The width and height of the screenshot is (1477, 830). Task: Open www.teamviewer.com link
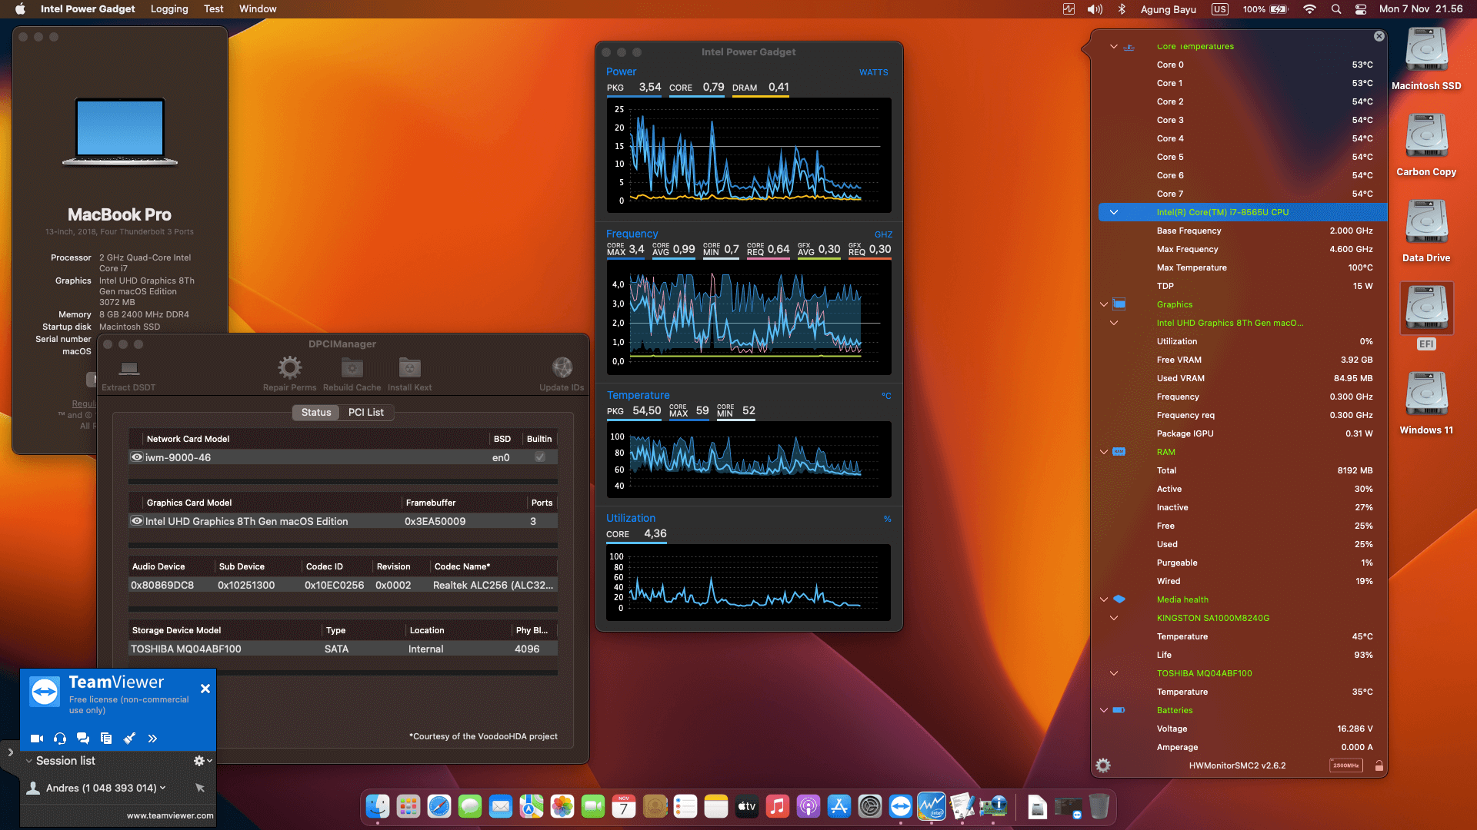(x=170, y=816)
